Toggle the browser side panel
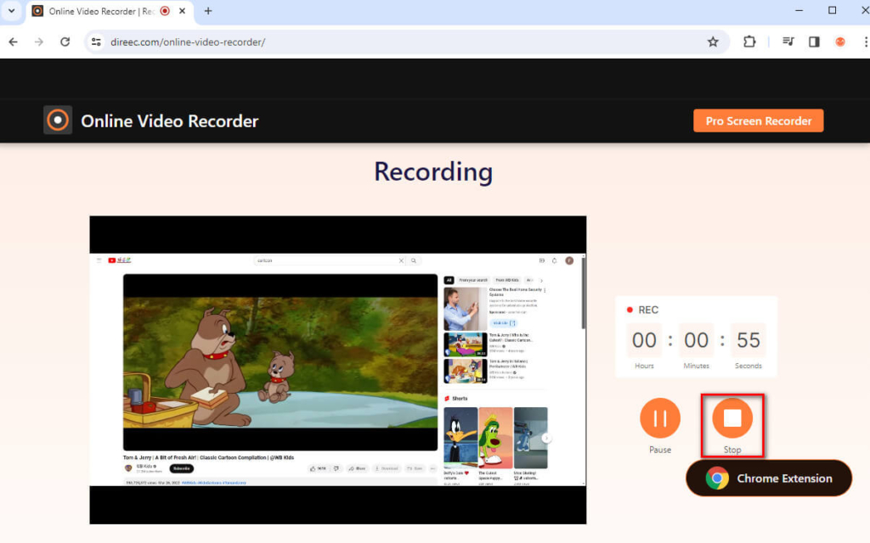Viewport: 870px width, 543px height. tap(814, 42)
